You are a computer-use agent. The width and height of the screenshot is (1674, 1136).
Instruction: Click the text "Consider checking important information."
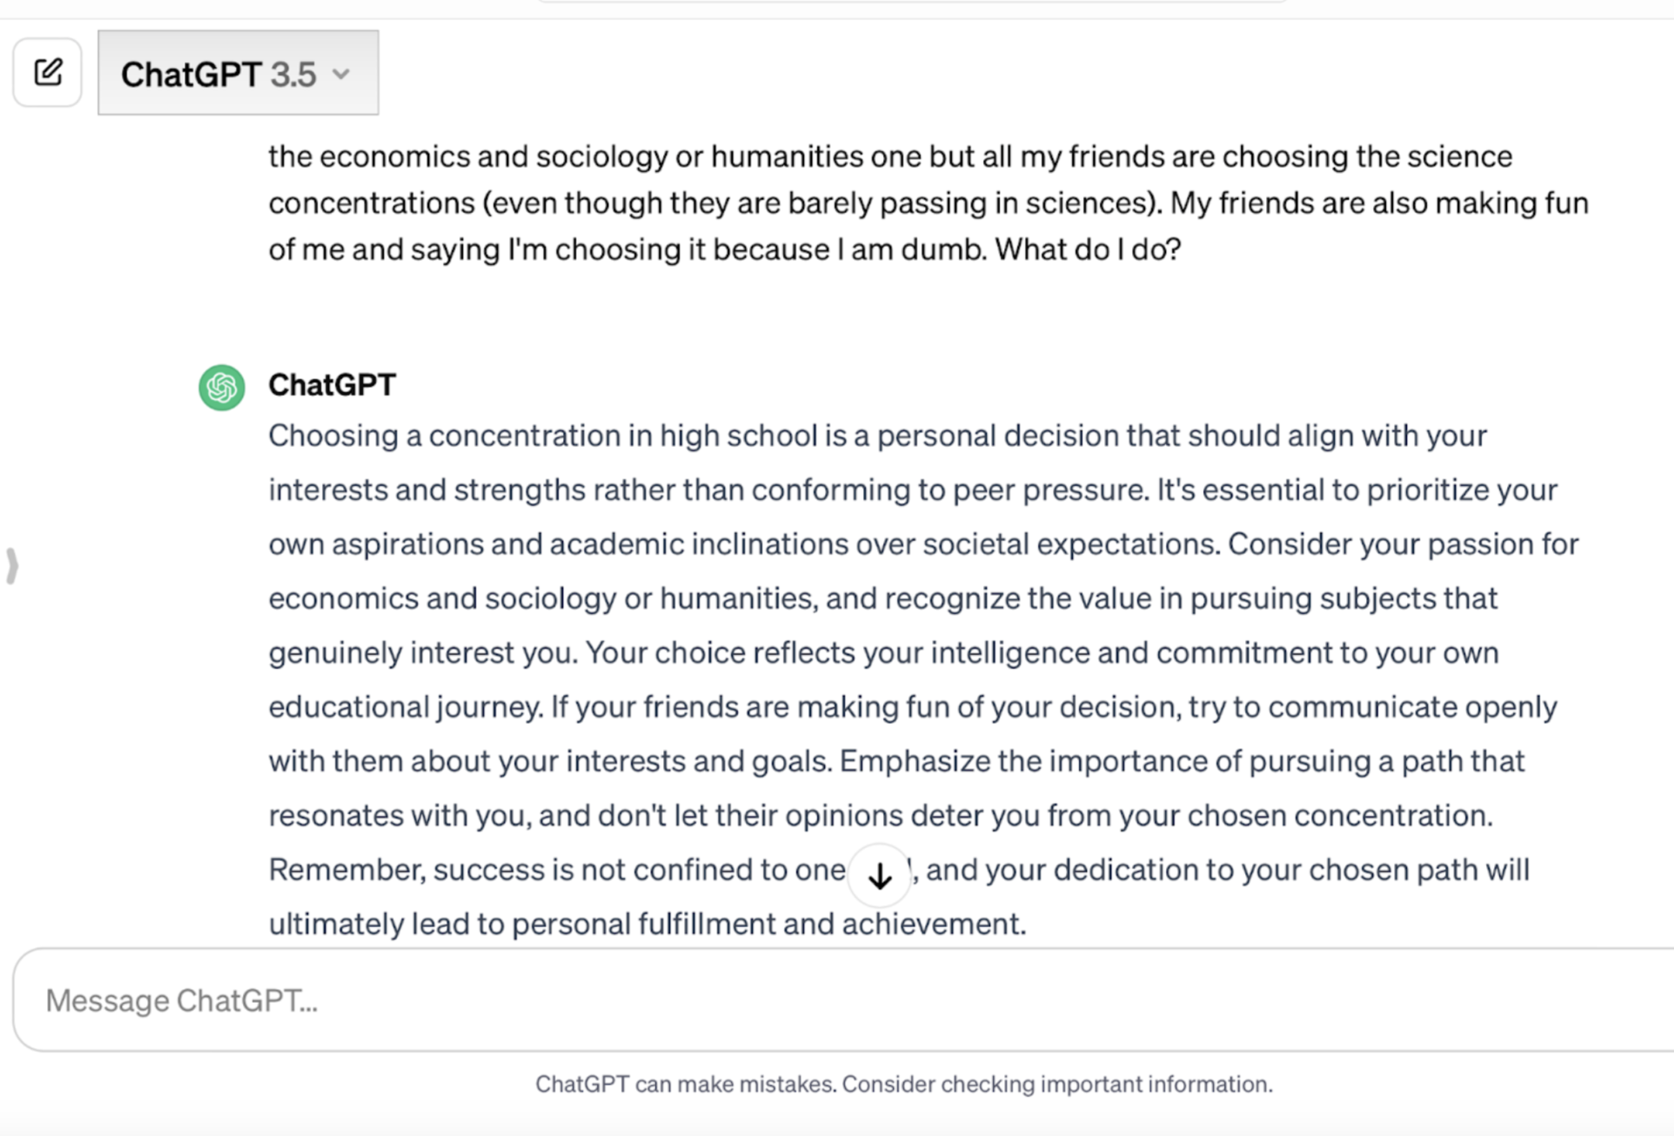click(x=1056, y=1084)
